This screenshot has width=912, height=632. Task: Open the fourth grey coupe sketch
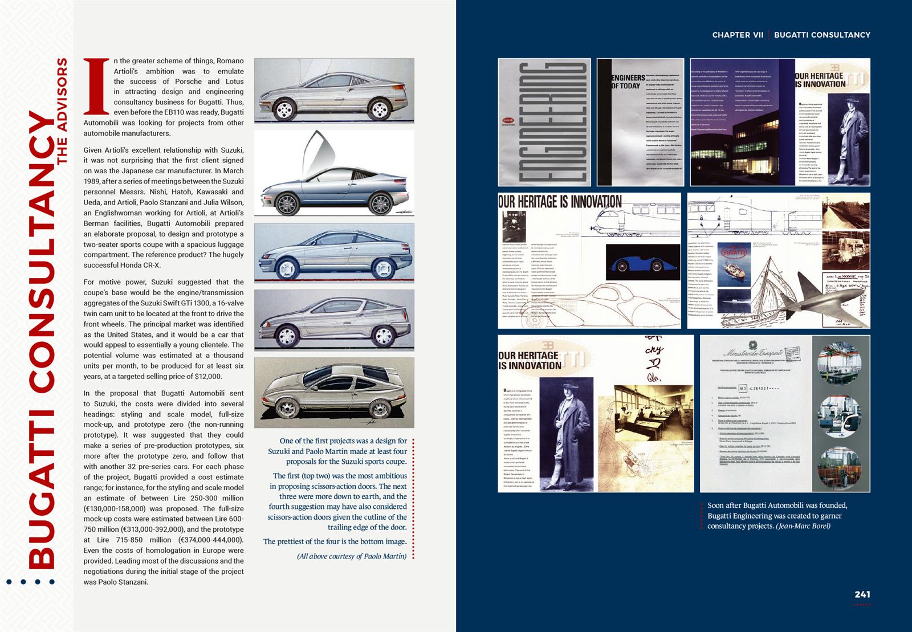(x=334, y=320)
